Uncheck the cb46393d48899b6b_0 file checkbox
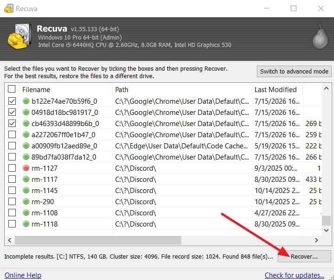334x280 pixels. tap(12, 123)
